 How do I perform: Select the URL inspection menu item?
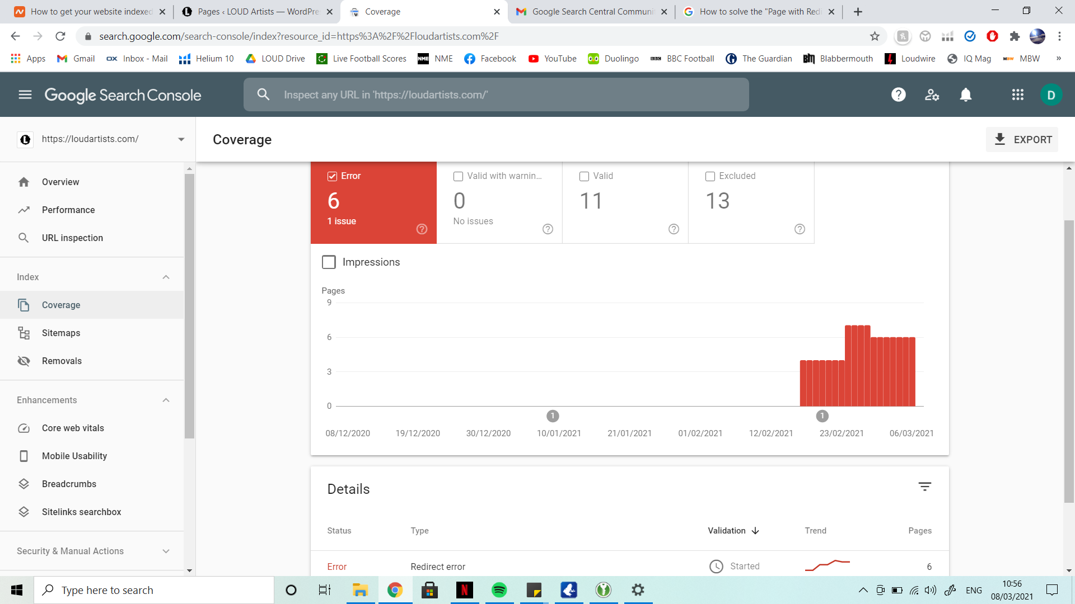[x=72, y=238]
